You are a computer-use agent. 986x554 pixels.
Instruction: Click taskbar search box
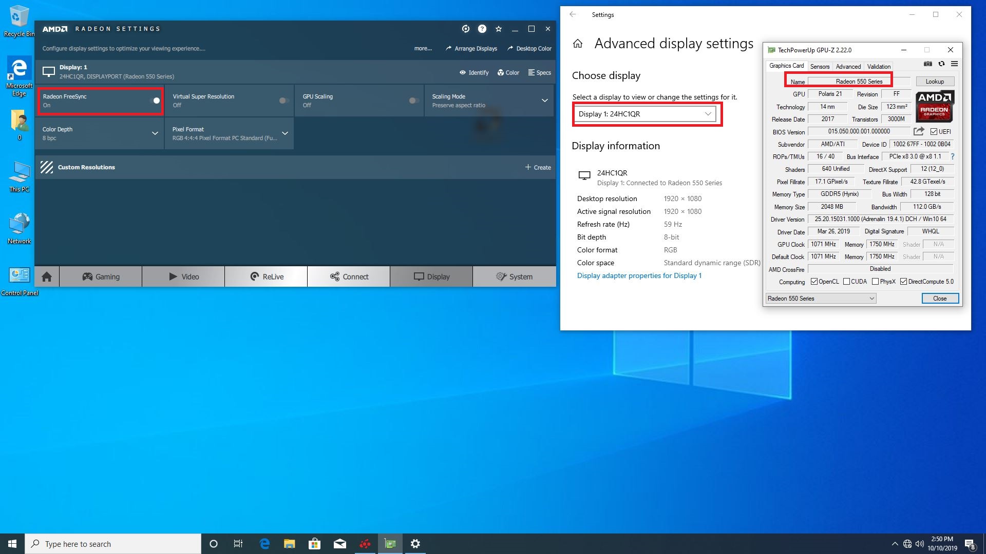[113, 544]
